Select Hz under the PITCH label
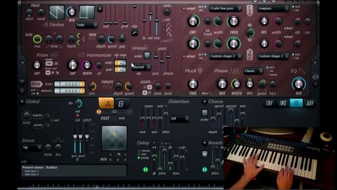 [38, 93]
